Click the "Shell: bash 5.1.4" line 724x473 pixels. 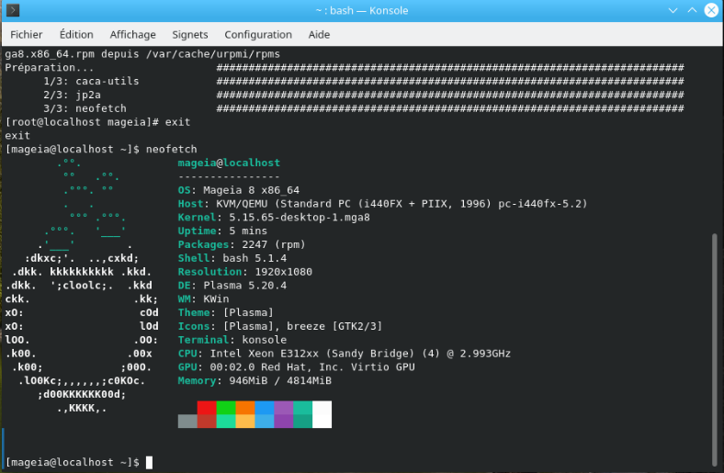pos(232,258)
